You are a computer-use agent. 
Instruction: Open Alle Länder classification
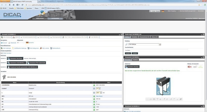[45, 48]
